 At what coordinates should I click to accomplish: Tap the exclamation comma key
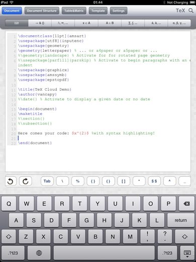tap(147, 236)
